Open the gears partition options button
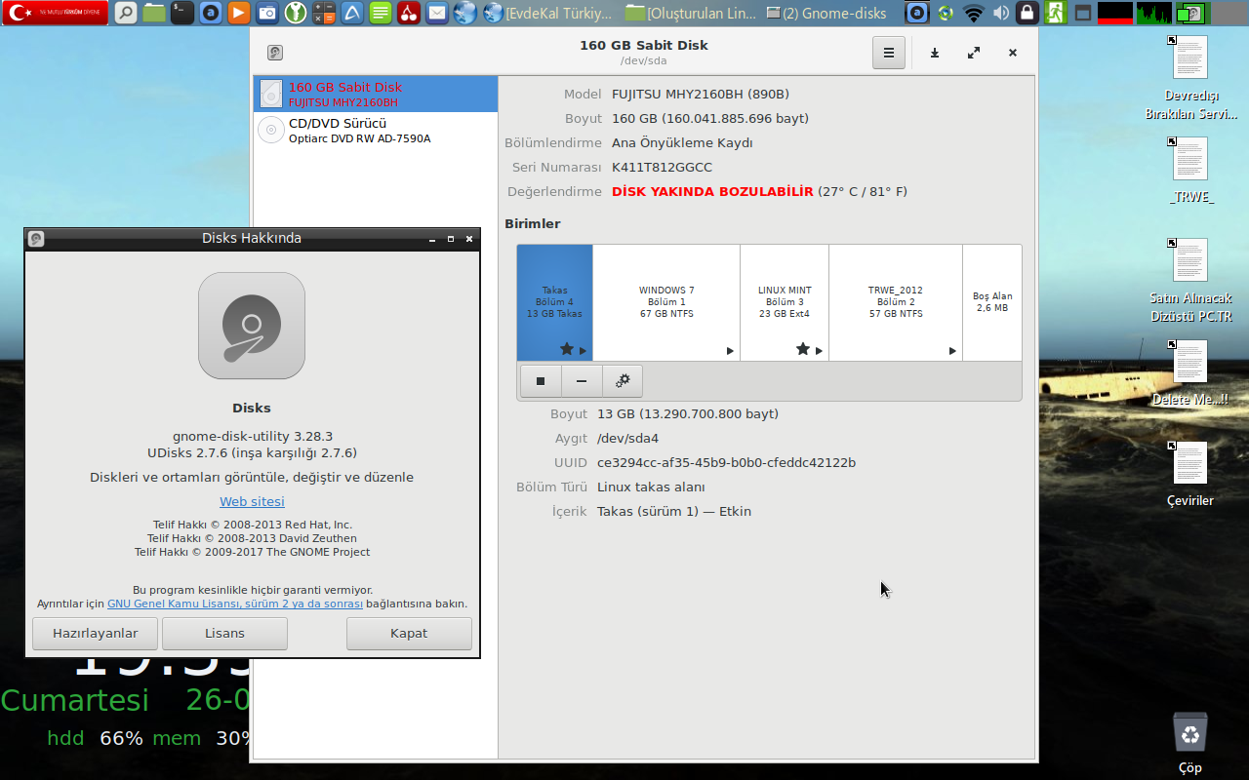The height and width of the screenshot is (780, 1249). (x=623, y=381)
